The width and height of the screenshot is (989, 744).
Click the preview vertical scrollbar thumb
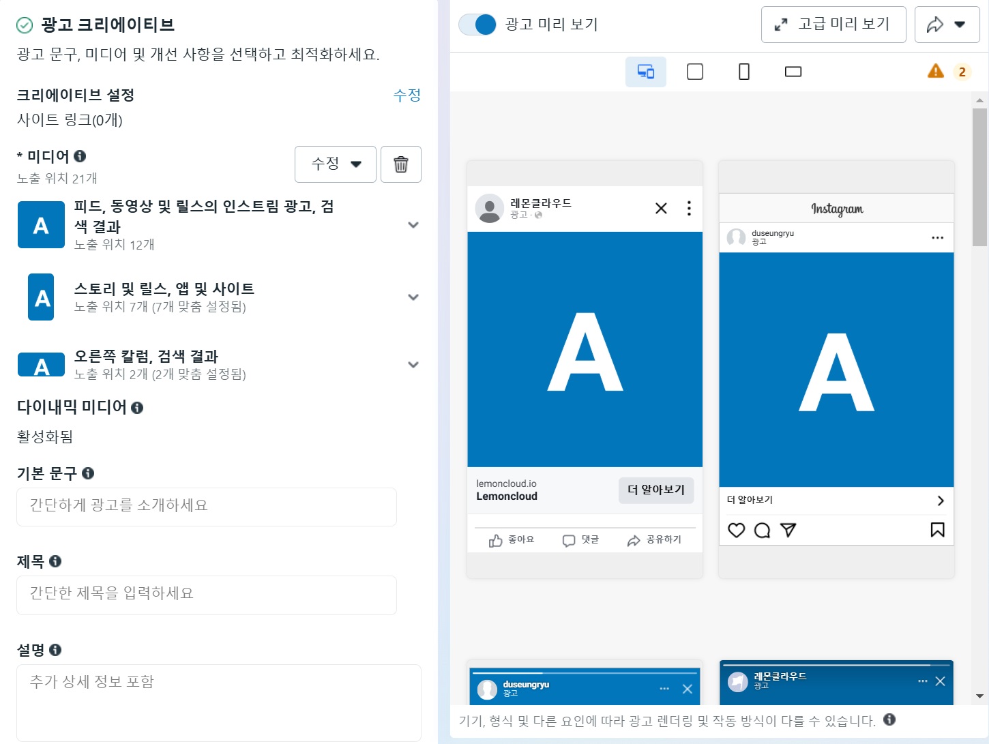[980, 177]
